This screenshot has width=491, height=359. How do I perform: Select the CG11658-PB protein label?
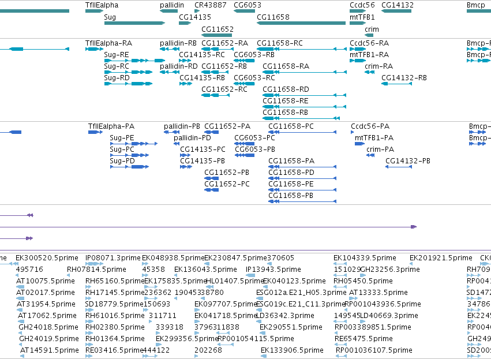(291, 196)
